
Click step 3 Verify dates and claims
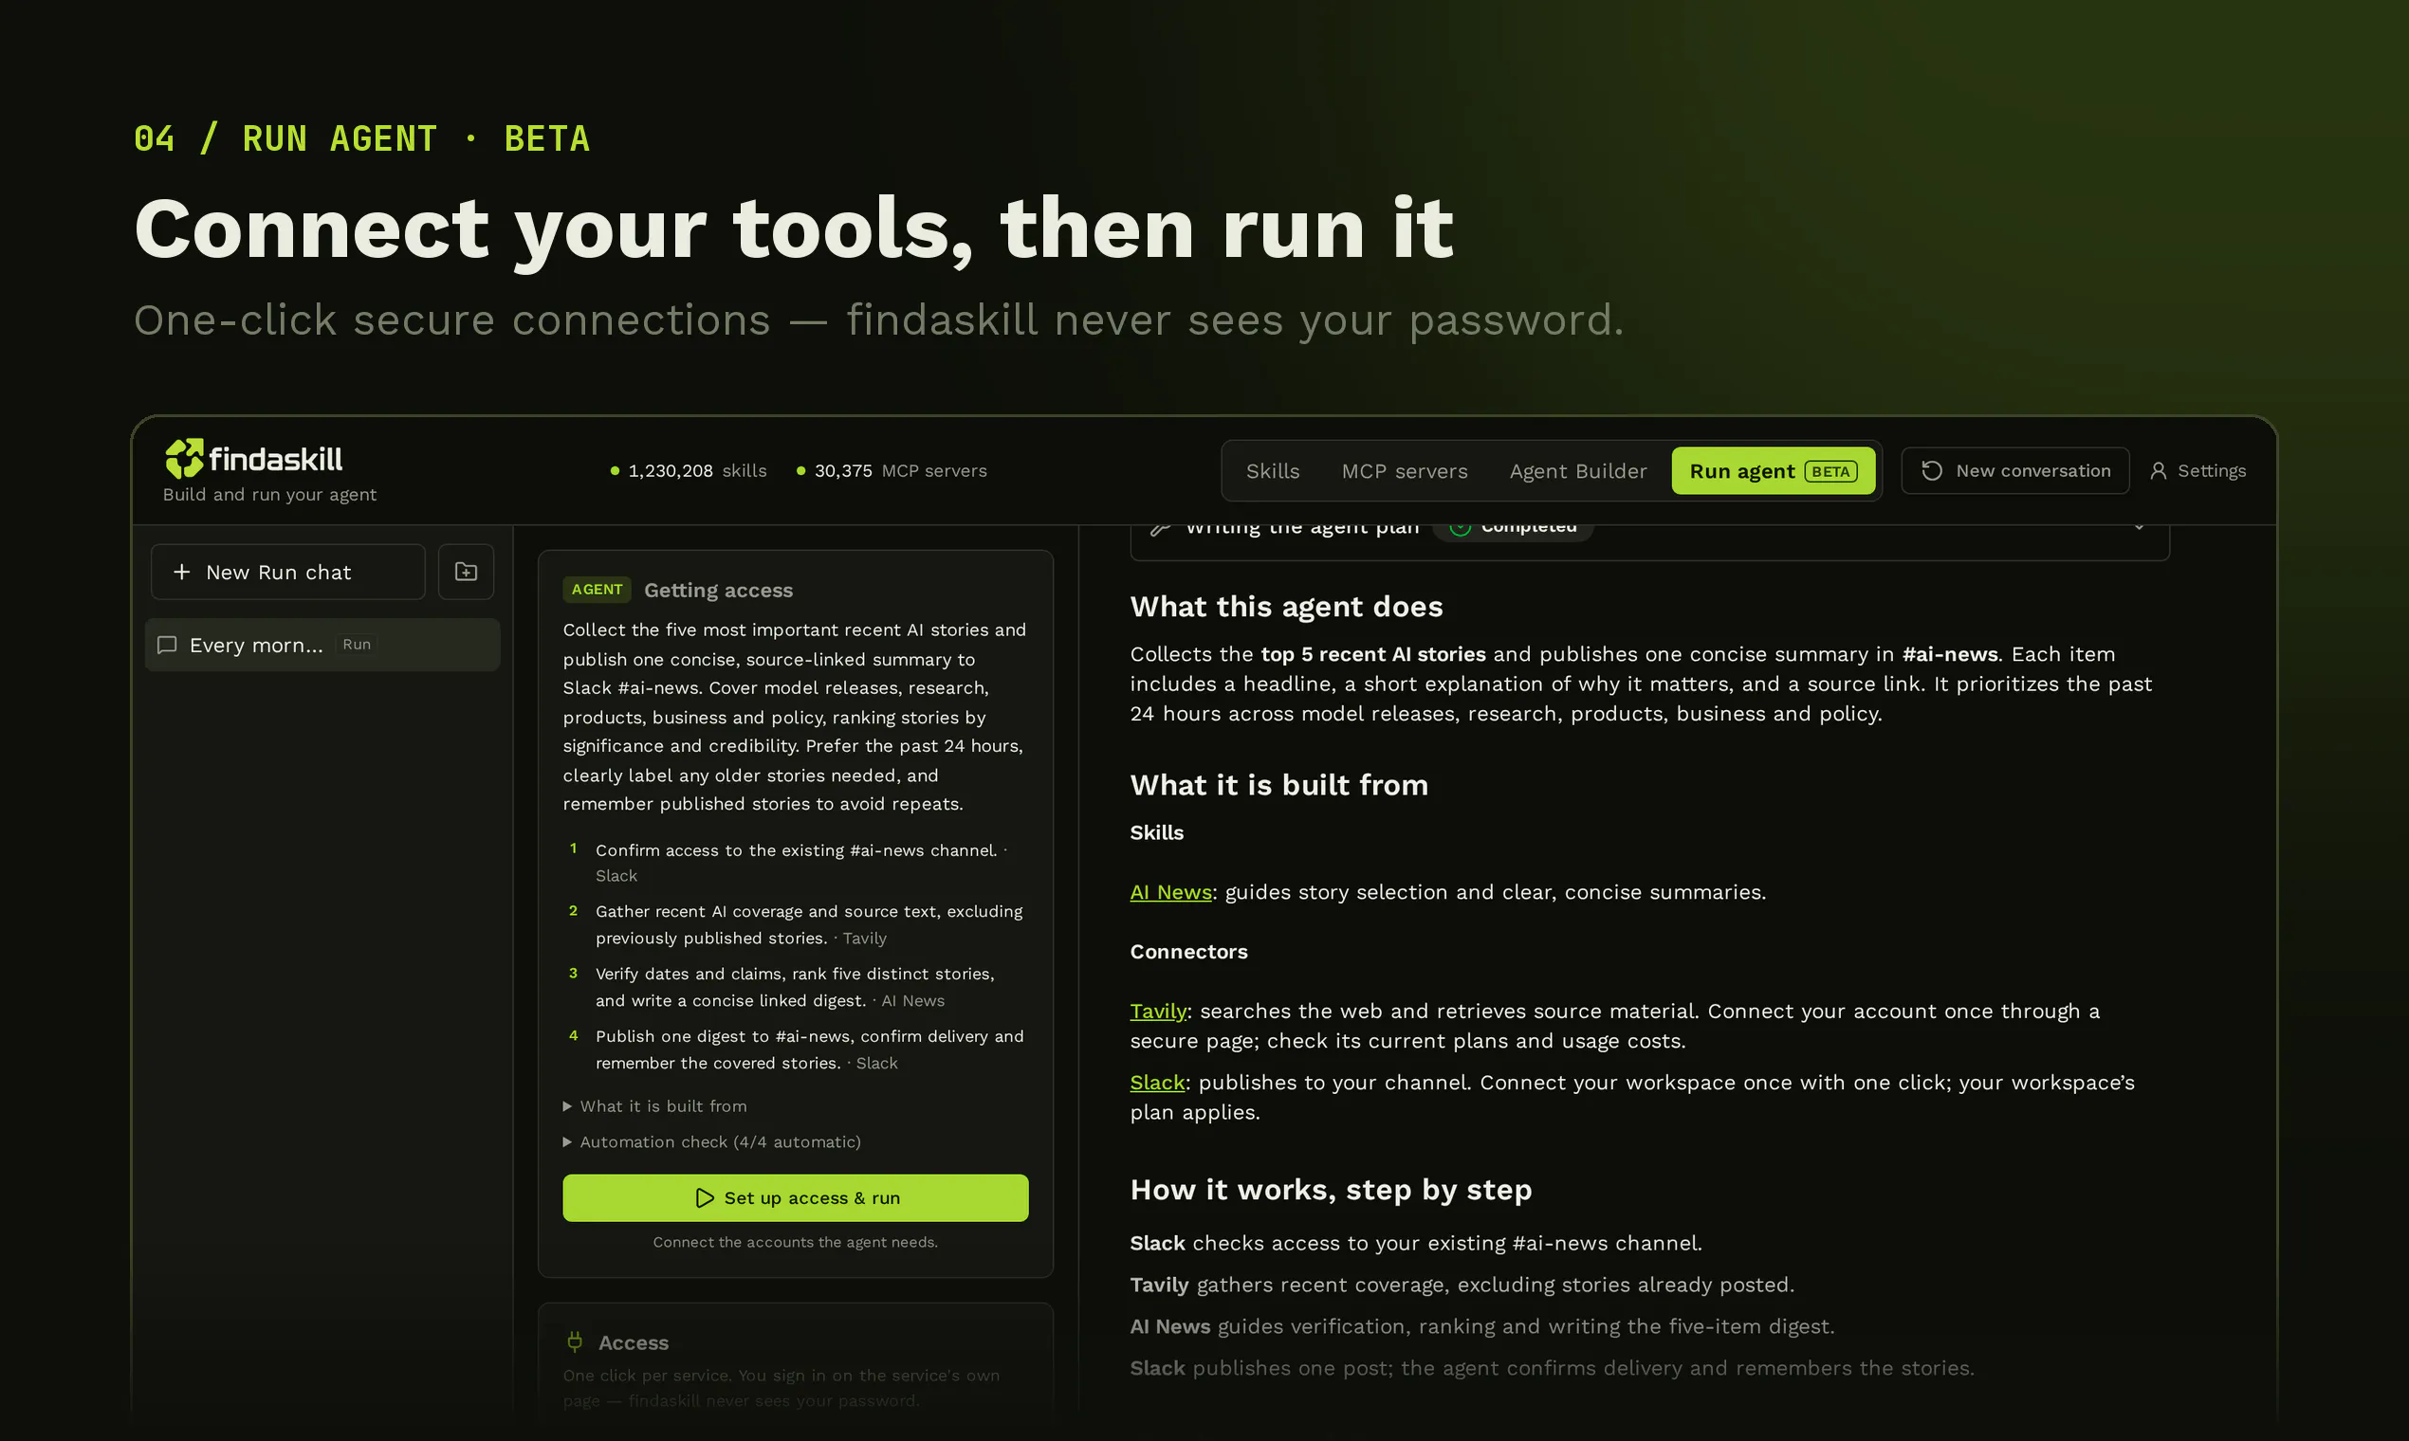(796, 987)
